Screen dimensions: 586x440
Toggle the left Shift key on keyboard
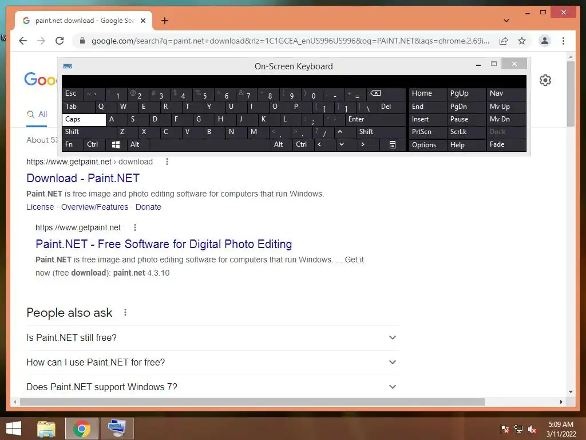pos(89,132)
